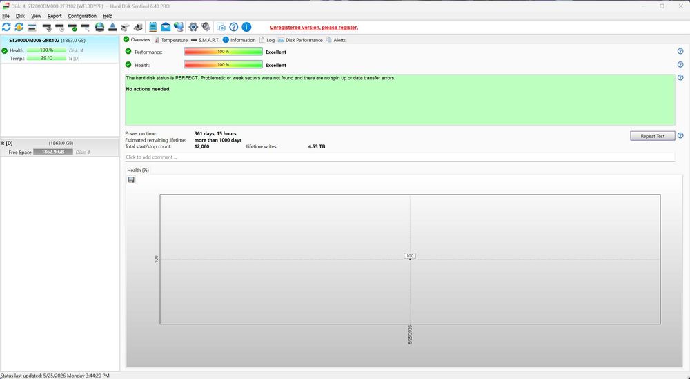This screenshot has height=379, width=690.
Task: Click the left panel Temp. 29 °C bar
Action: (46, 58)
